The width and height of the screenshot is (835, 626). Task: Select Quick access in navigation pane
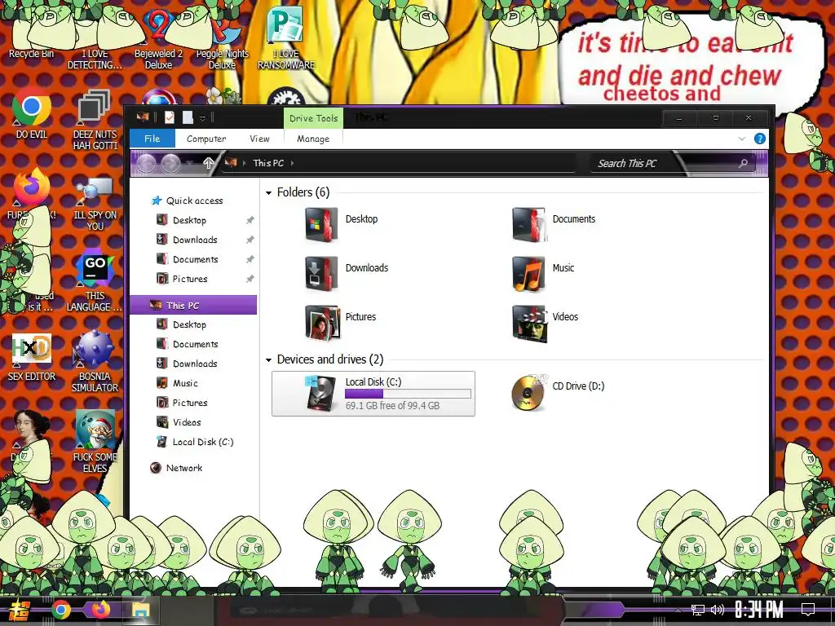[x=194, y=201]
